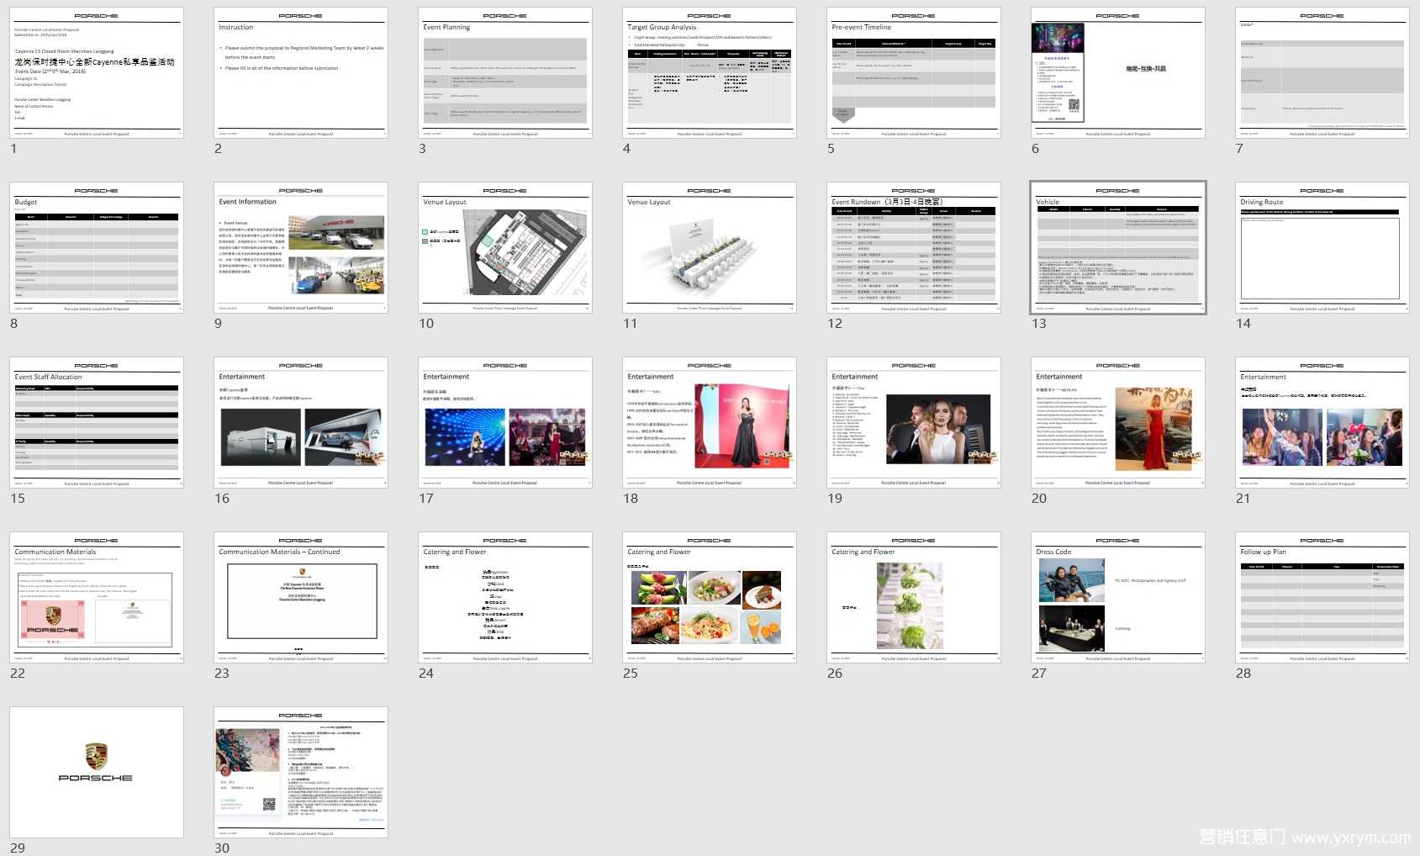Screen dimensions: 1420x856
Task: Select slide 7 Media thumbnail
Action: [x=1322, y=73]
